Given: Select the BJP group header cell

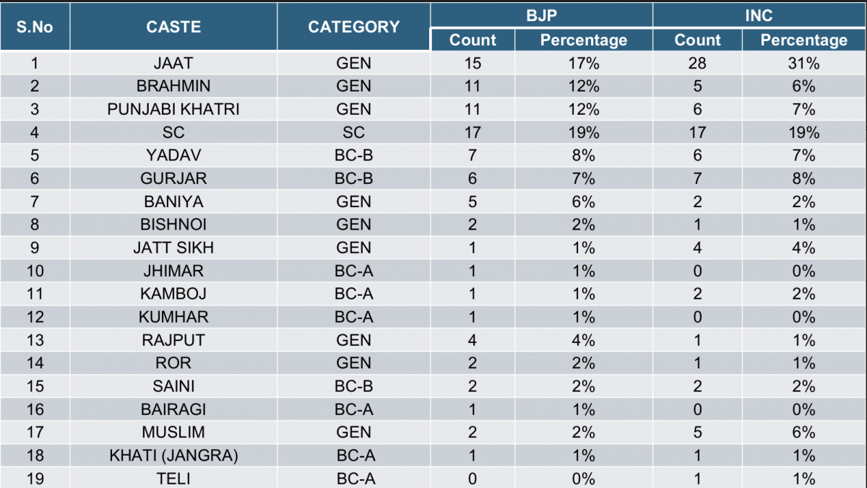Looking at the screenshot, I should 542,15.
